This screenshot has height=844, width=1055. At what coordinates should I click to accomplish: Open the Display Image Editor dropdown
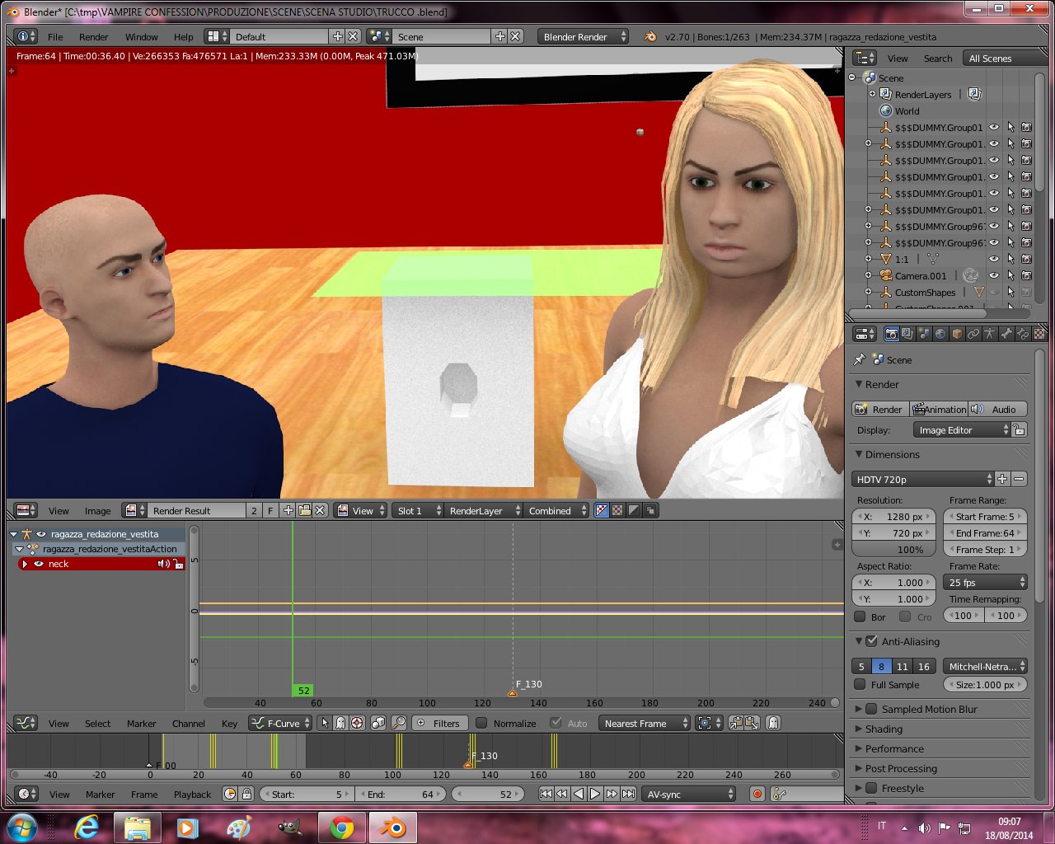(x=962, y=430)
